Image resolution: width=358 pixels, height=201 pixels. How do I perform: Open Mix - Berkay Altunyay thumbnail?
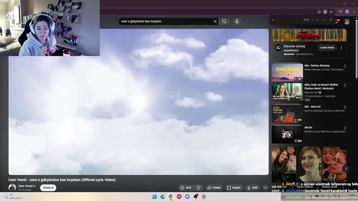287,73
